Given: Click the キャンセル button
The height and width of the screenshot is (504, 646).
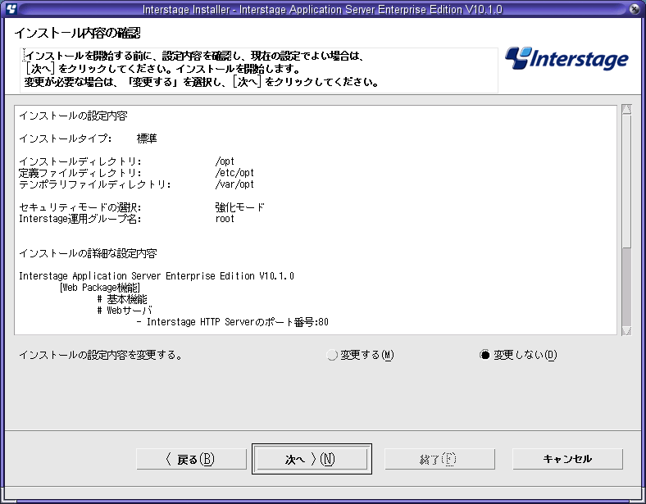Looking at the screenshot, I should click(568, 459).
